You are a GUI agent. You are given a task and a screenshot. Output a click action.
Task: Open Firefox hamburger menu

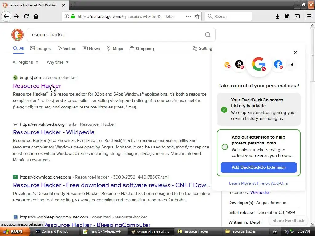click(x=309, y=16)
